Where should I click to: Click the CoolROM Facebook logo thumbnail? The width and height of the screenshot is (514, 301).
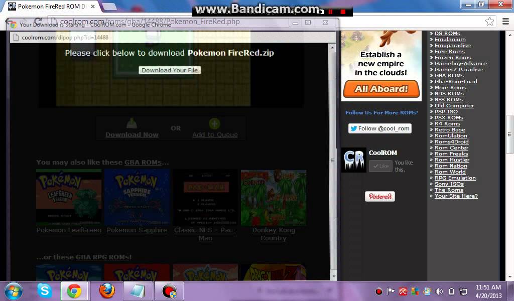[x=354, y=160]
